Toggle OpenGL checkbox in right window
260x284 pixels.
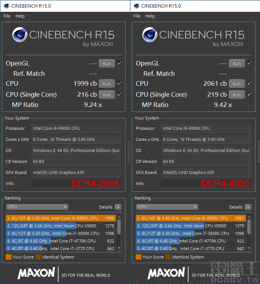249,63
